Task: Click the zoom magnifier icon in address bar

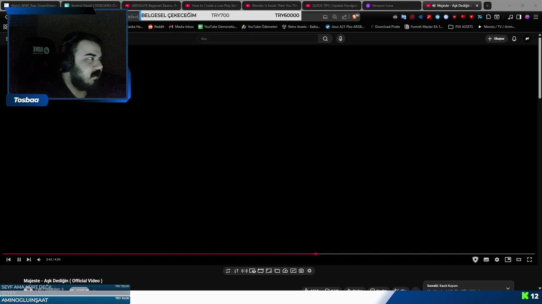Action: (335, 17)
